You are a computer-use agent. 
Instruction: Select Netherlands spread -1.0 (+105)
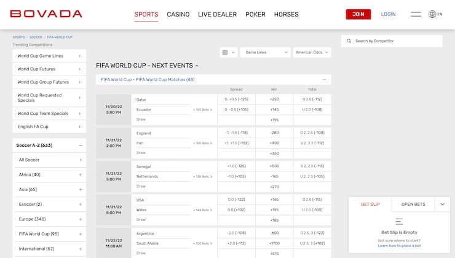tap(236, 176)
